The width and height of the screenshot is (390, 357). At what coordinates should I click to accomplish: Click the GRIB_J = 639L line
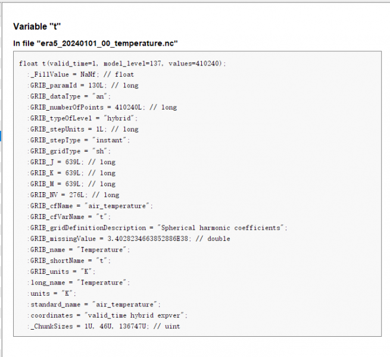coord(73,162)
